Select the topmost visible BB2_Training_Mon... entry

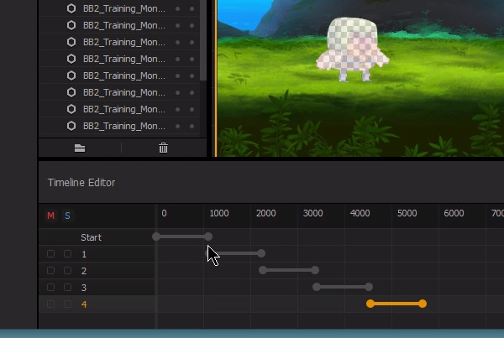[119, 8]
